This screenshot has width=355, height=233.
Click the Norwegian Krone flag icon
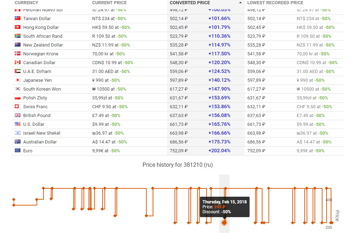point(18,54)
